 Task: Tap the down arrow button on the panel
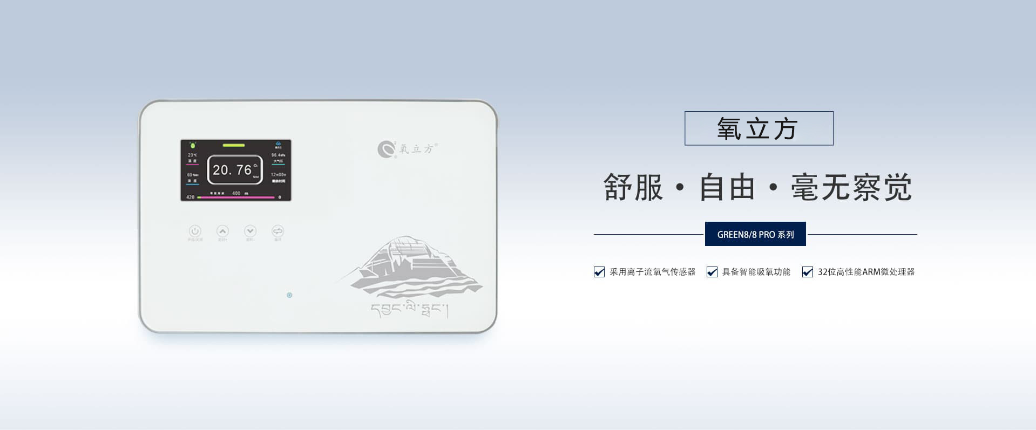pos(250,231)
